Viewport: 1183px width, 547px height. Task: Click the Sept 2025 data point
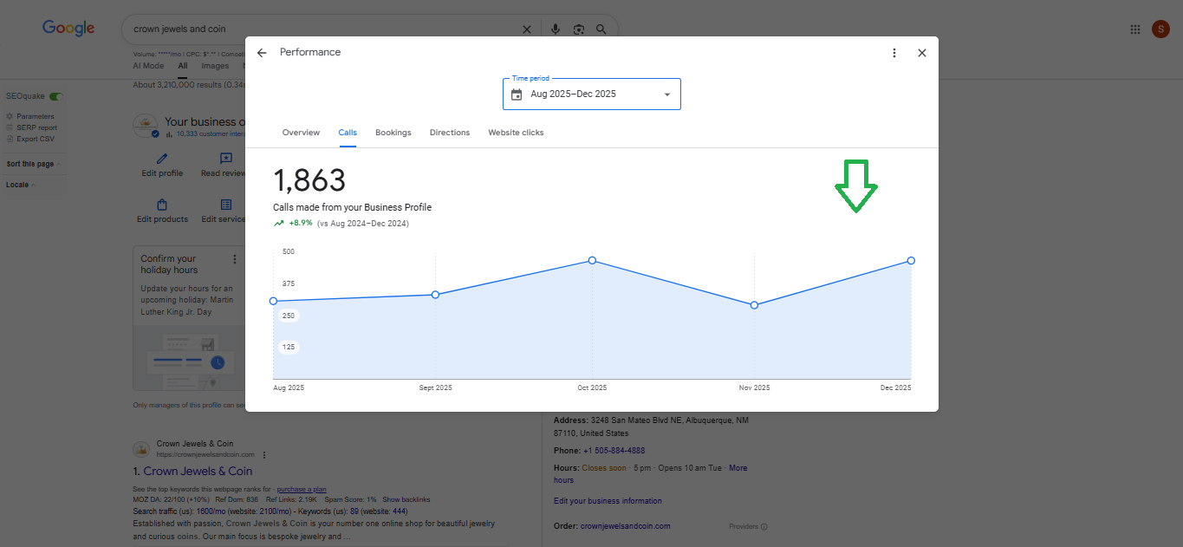point(435,295)
